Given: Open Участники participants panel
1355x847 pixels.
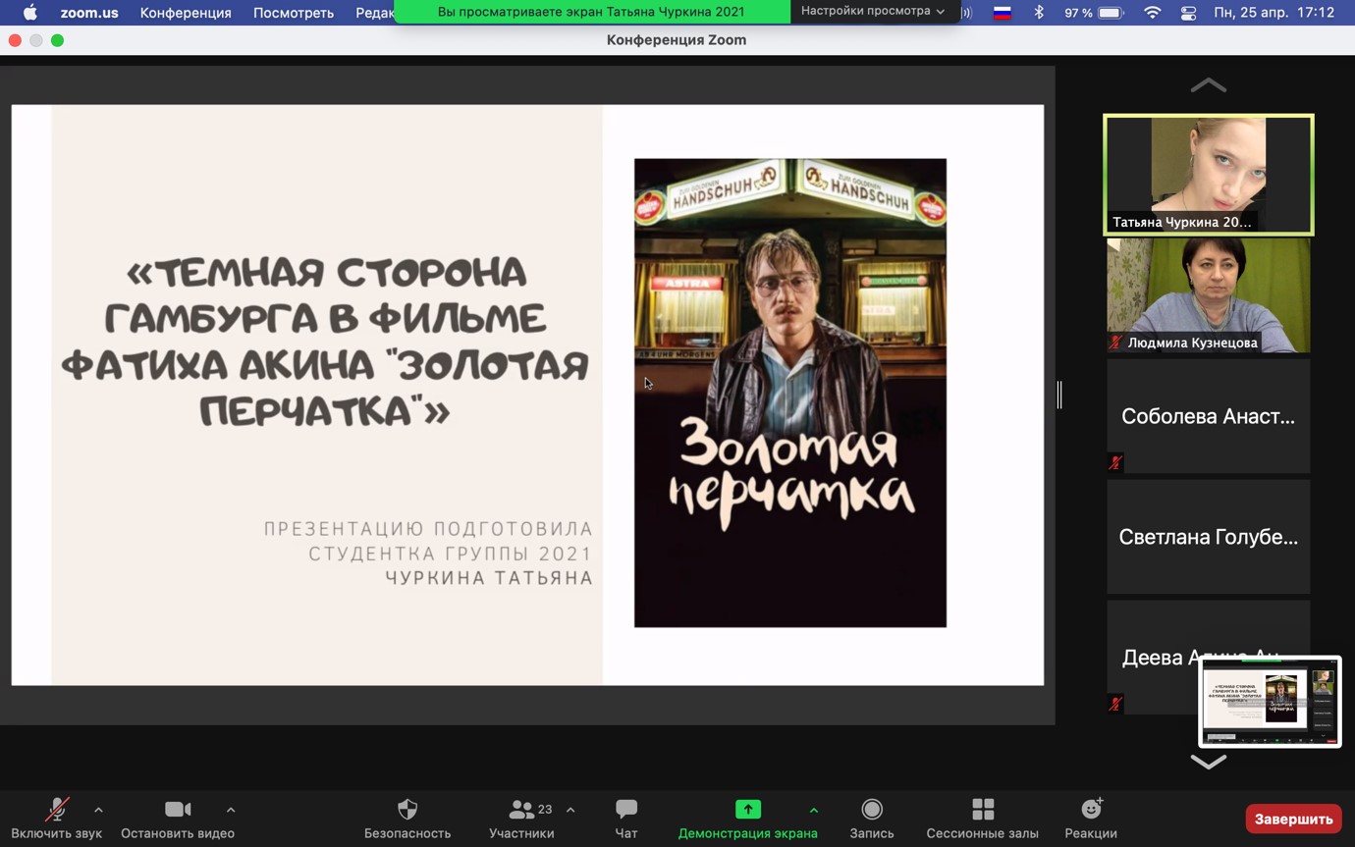Looking at the screenshot, I should 521,819.
